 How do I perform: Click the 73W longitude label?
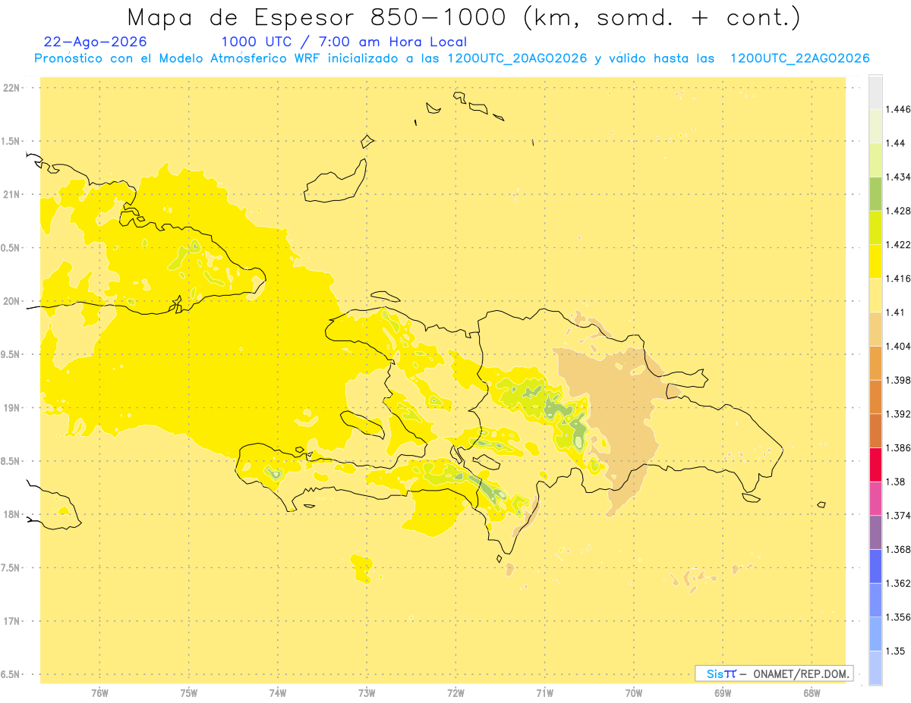367,693
